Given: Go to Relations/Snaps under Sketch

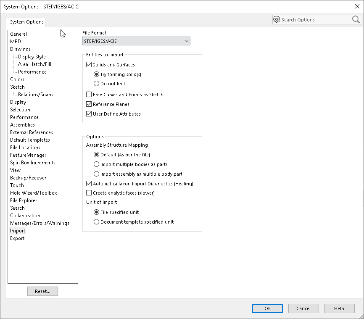Looking at the screenshot, I should [x=36, y=95].
